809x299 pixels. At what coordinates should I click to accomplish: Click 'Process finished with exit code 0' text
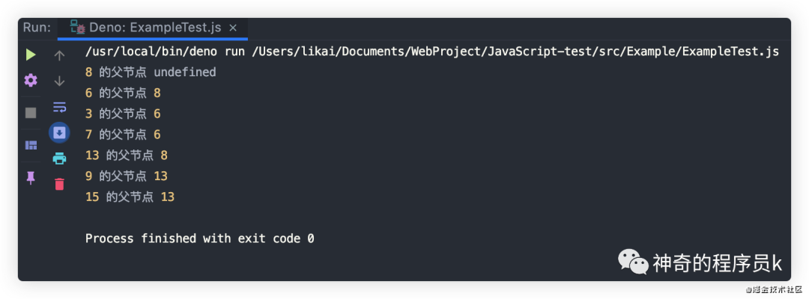[x=200, y=238]
